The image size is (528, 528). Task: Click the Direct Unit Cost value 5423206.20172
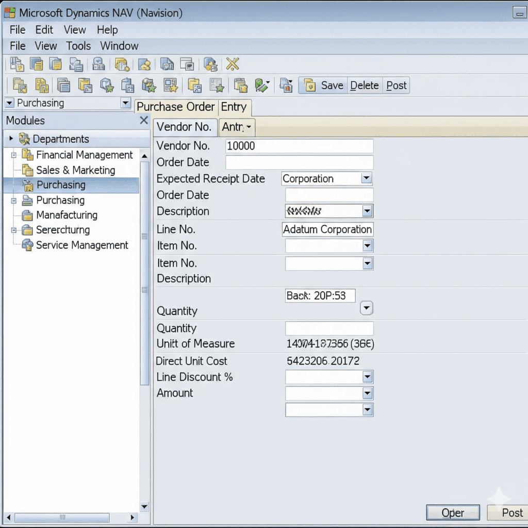(323, 361)
